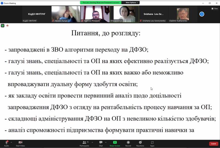Image resolution: width=220 pixels, height=148 pixels.
Task: Expand the arrow next to Chat
Action: click(x=106, y=142)
